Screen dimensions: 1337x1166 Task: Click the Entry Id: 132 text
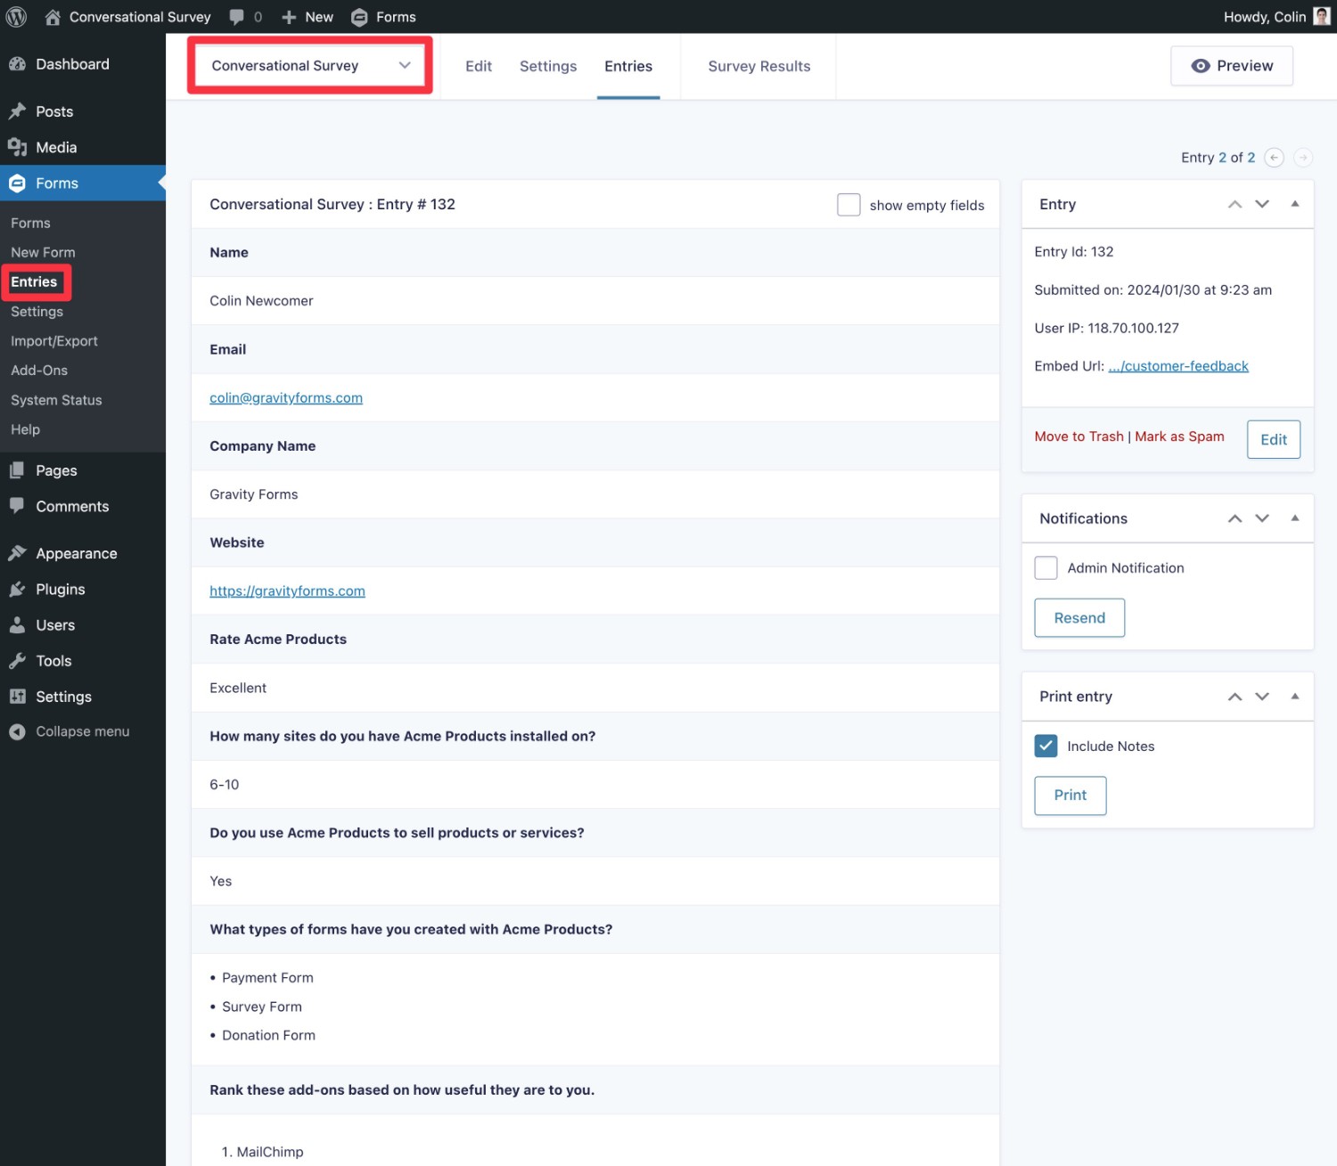[1074, 252]
